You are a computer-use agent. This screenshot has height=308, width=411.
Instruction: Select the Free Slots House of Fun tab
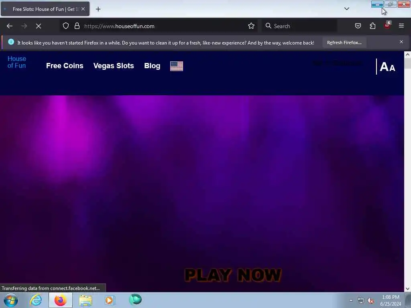(45, 9)
